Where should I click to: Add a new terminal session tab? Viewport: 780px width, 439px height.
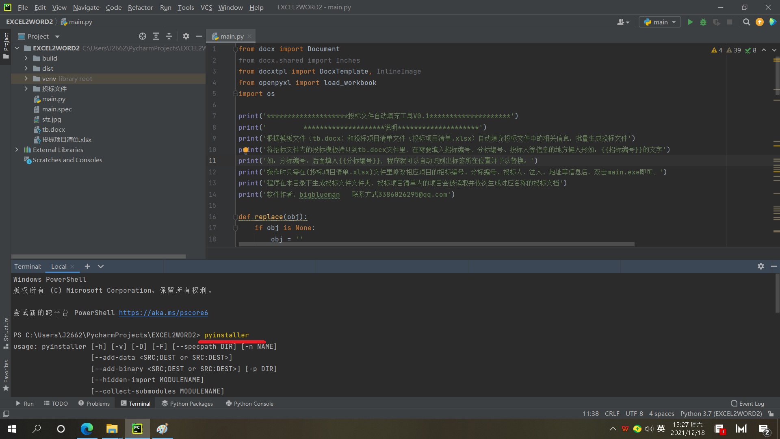coord(87,266)
